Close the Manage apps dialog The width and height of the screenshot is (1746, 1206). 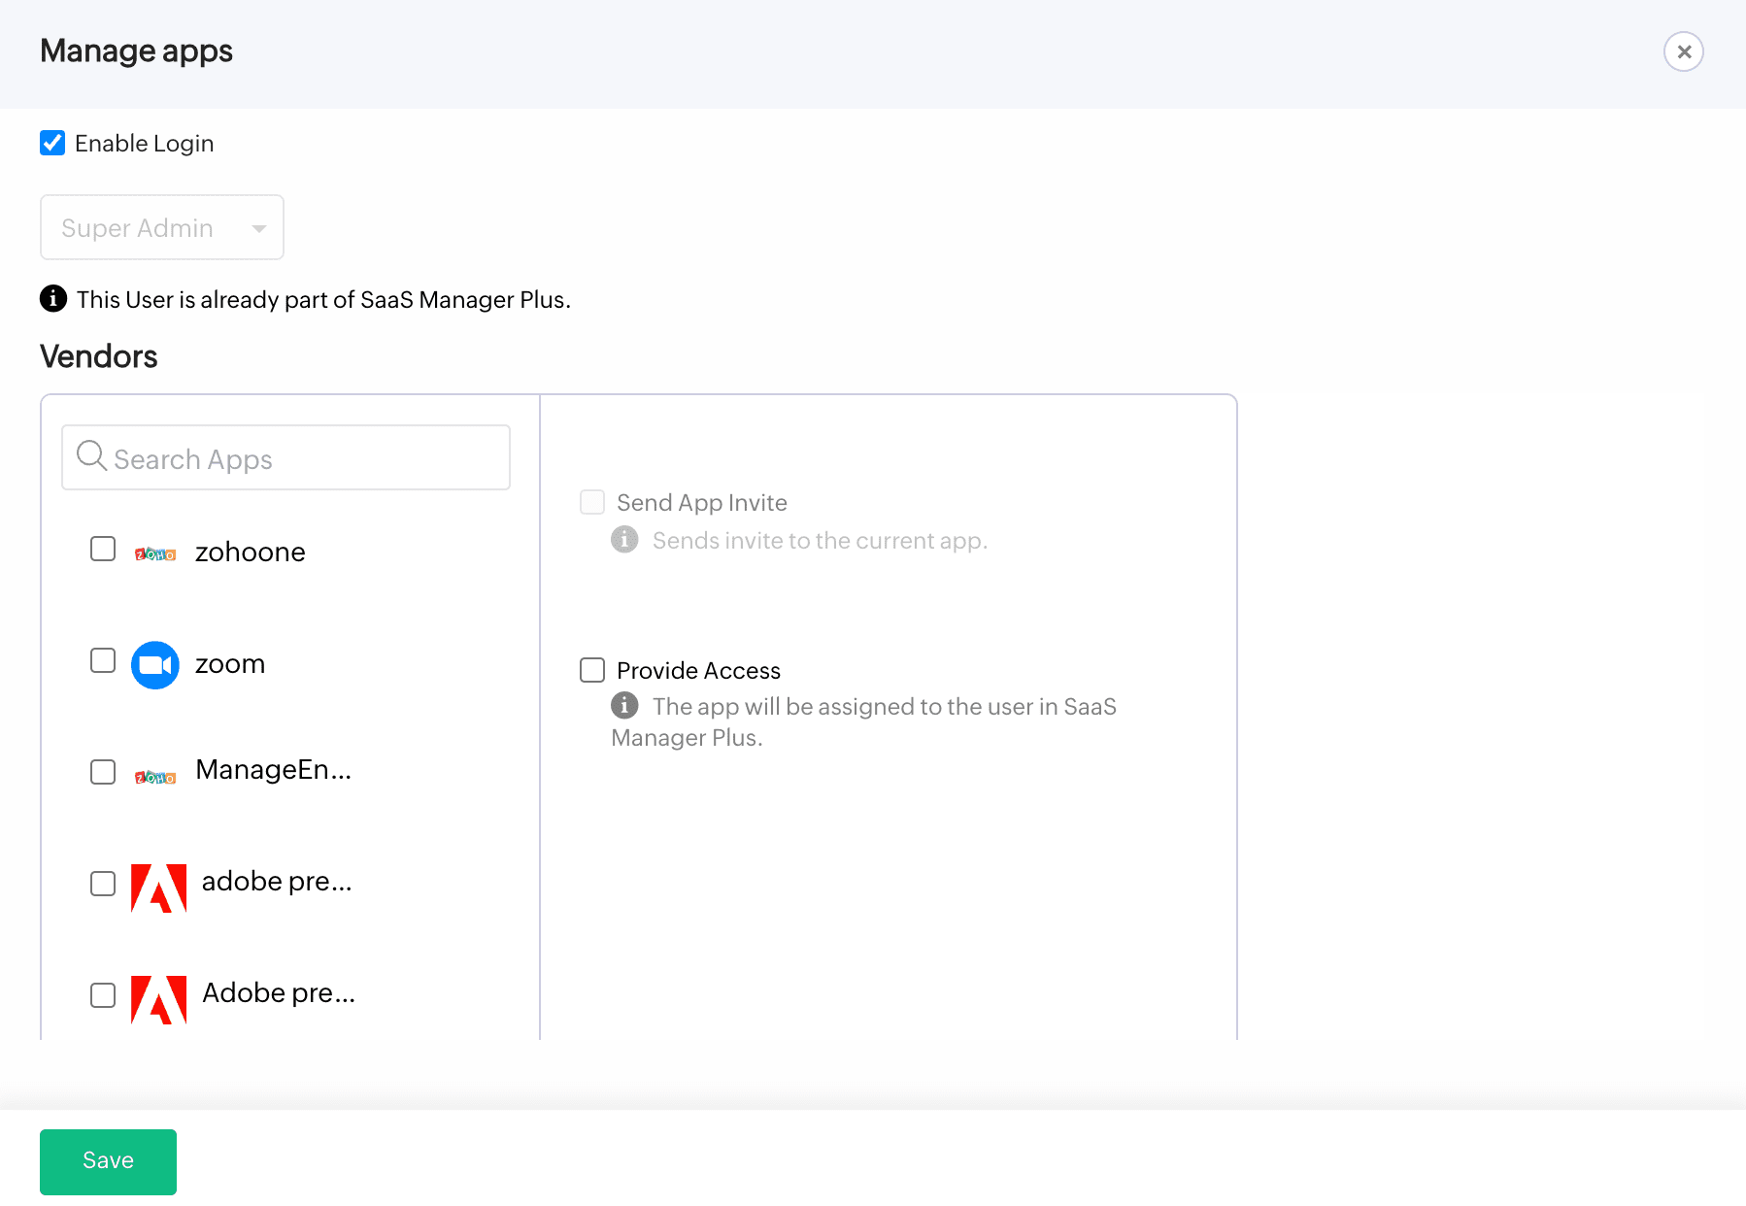[x=1684, y=51]
